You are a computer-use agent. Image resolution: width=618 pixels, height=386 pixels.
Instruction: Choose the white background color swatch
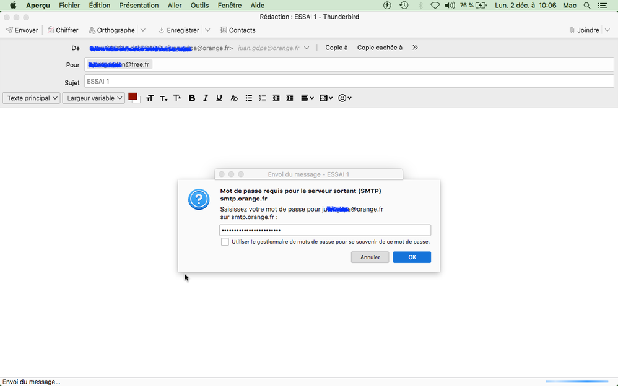(137, 100)
